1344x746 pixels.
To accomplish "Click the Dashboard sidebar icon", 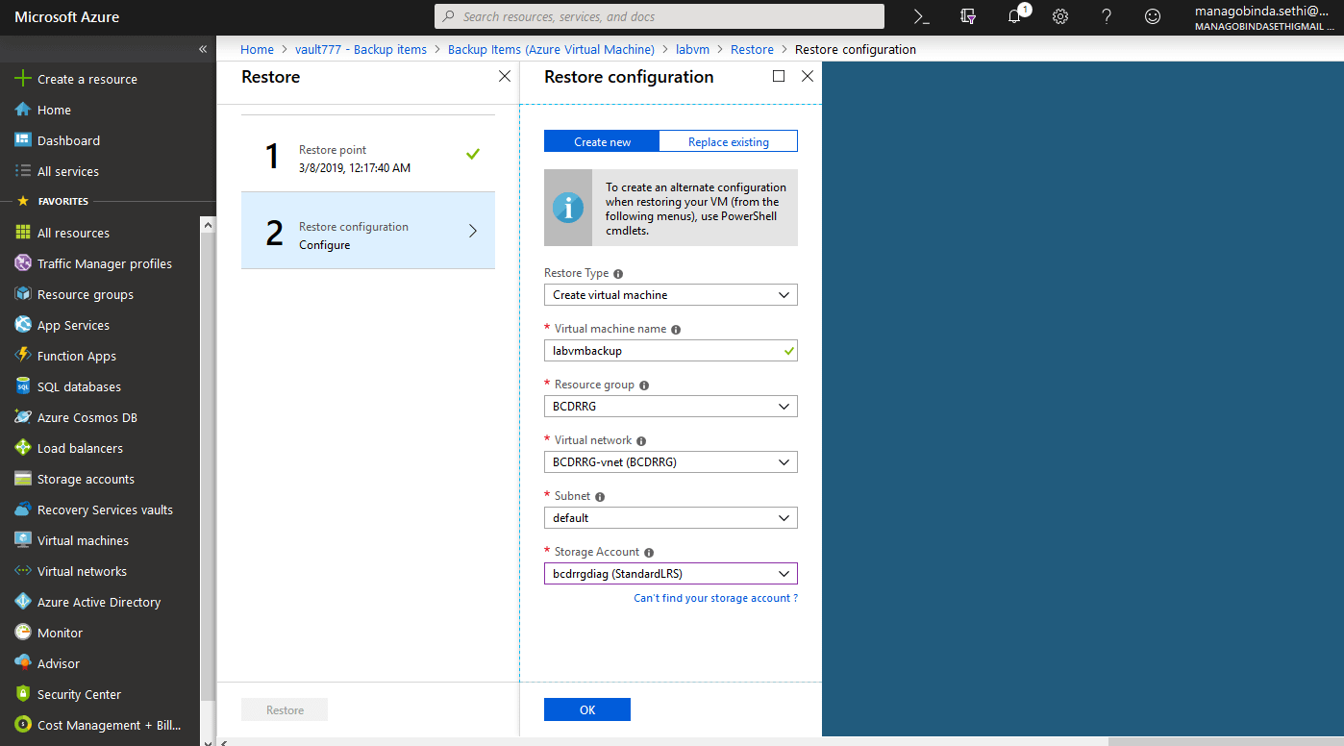I will pyautogui.click(x=23, y=140).
